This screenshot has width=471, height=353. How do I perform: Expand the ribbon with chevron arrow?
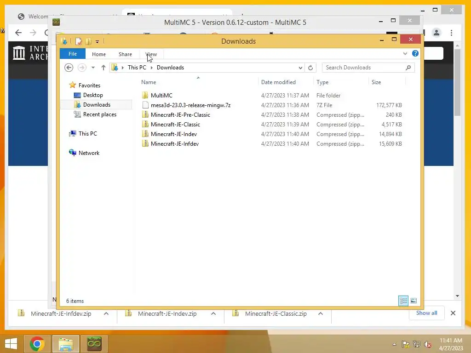coord(405,53)
